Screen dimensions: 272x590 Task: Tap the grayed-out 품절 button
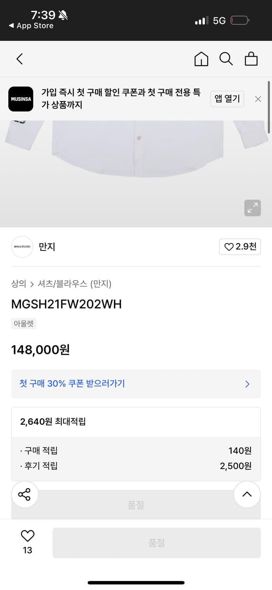click(x=156, y=542)
